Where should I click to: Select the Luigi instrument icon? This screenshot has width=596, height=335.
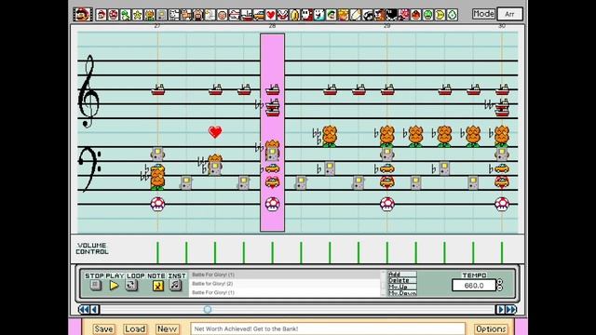click(332, 15)
